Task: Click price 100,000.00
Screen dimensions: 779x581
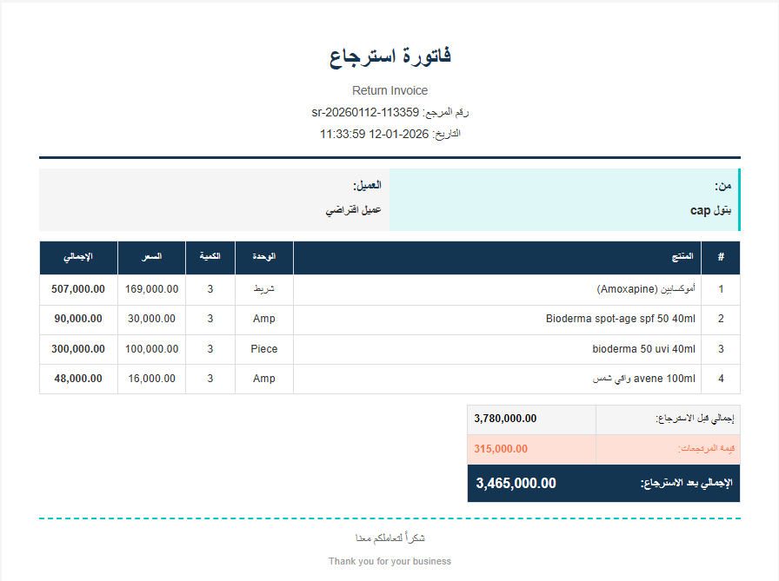Action: click(151, 349)
